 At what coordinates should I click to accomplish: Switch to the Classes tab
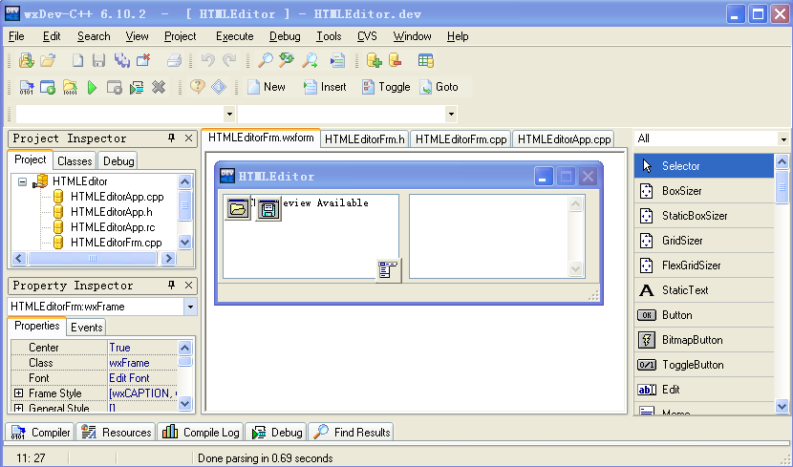click(75, 160)
